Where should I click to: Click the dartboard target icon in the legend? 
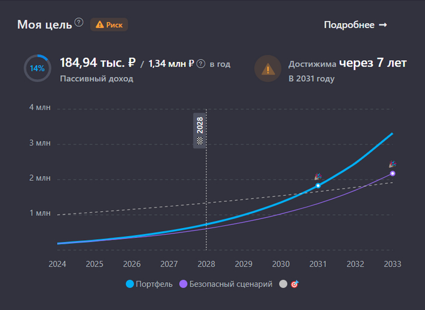294,284
